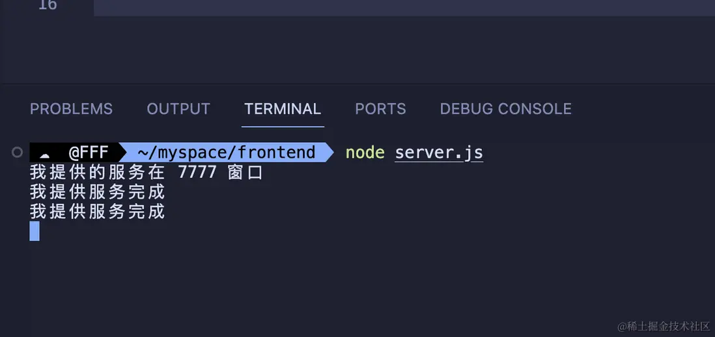Click the 窗口 text in first output line

coord(245,173)
